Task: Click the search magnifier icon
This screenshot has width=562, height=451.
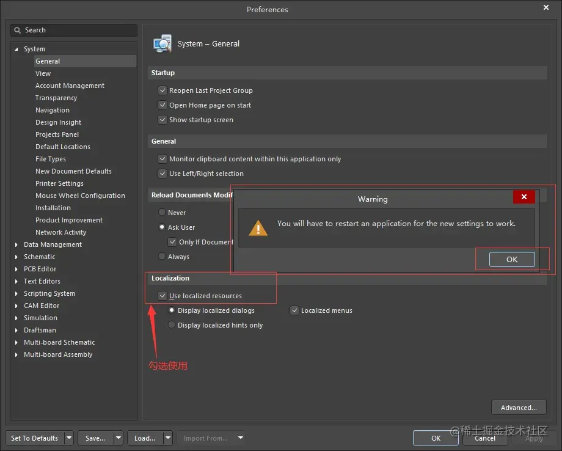Action: [x=17, y=30]
